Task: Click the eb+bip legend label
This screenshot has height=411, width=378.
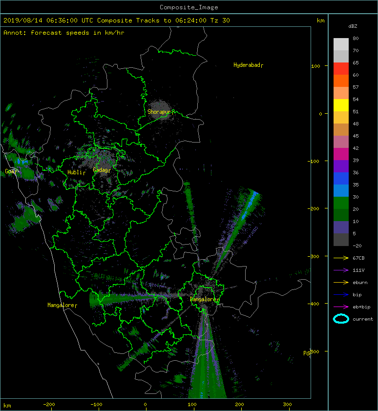Action: click(x=361, y=307)
